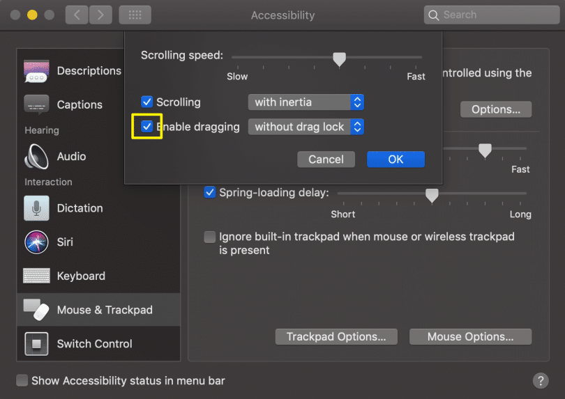
Task: Open the Captions pane icon
Action: pos(36,104)
